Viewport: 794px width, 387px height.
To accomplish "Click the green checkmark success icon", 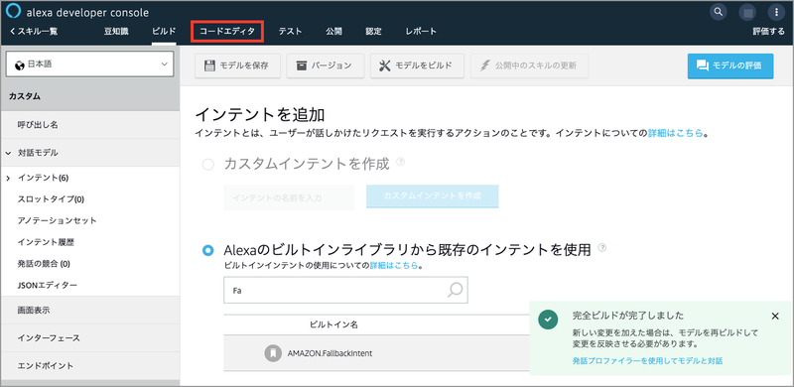I will coord(548,319).
